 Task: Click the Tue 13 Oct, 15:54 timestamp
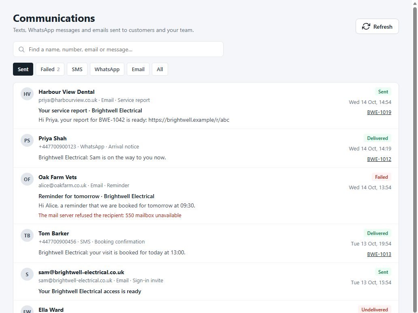[x=371, y=283]
